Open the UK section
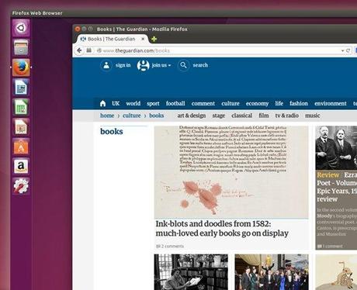The width and height of the screenshot is (357, 290). pos(116,103)
